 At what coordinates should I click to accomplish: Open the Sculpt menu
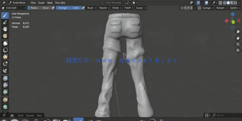click(41, 3)
